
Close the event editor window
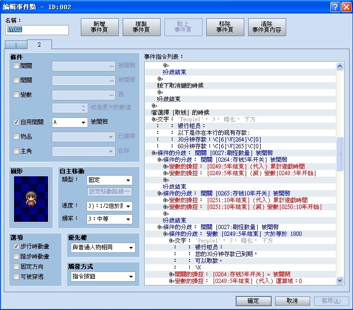(x=346, y=7)
